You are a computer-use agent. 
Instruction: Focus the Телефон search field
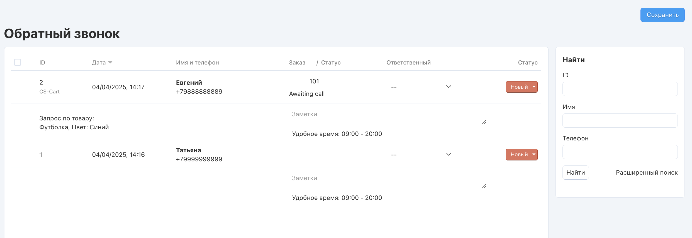point(620,152)
